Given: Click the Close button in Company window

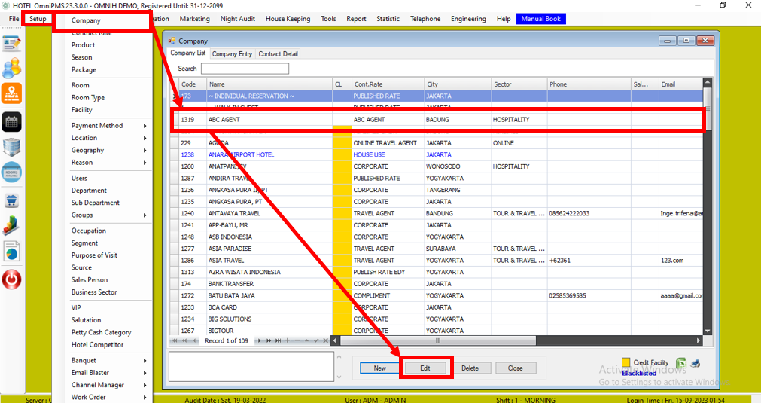Looking at the screenshot, I should coord(515,368).
